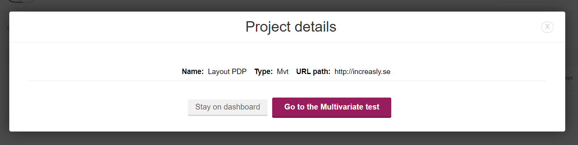Click the Stay on dashboard button

coord(228,107)
